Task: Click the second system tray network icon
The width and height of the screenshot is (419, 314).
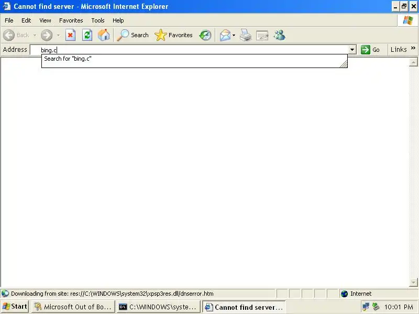Action: pyautogui.click(x=376, y=307)
